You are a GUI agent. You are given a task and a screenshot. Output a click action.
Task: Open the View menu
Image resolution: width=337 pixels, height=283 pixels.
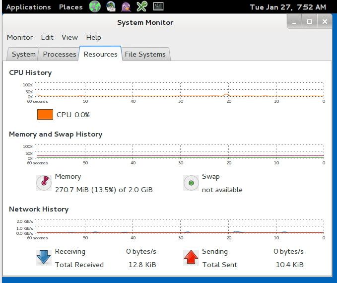coord(69,37)
